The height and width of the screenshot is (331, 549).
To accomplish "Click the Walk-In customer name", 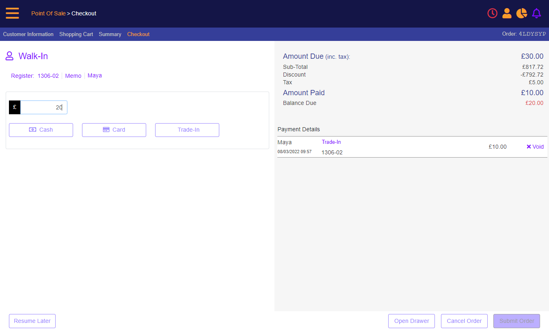I will [33, 56].
